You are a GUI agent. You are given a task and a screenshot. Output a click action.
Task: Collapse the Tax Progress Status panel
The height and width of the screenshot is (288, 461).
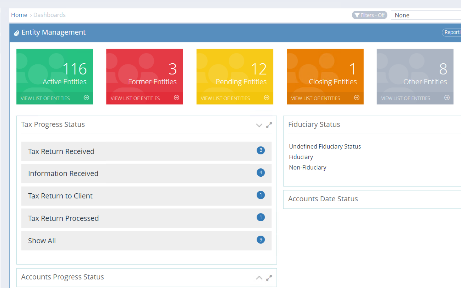(259, 125)
